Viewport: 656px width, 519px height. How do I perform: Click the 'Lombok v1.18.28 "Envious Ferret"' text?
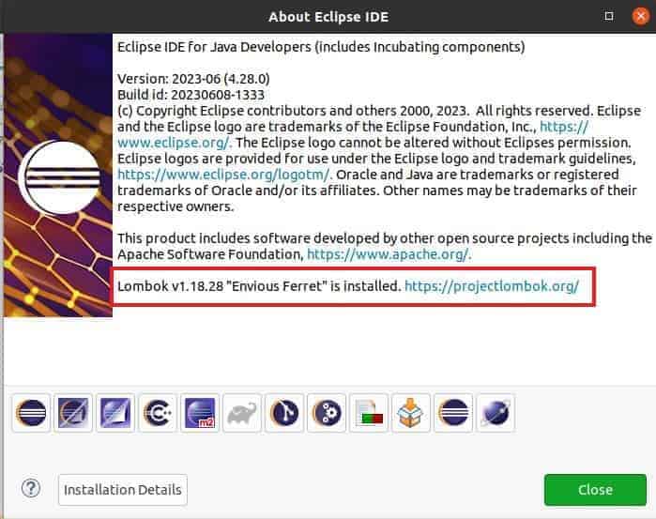pyautogui.click(x=222, y=286)
